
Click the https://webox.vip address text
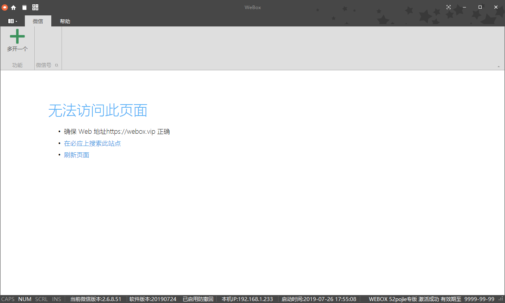coord(131,132)
